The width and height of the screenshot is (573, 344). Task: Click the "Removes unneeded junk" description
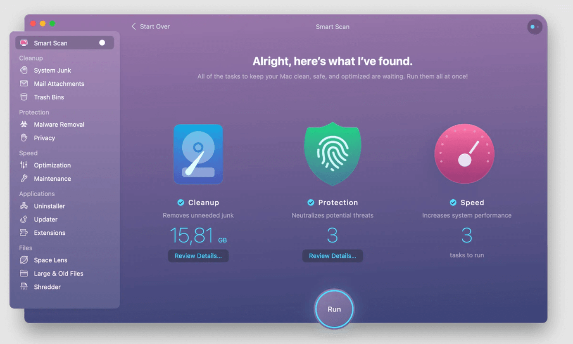pos(198,215)
